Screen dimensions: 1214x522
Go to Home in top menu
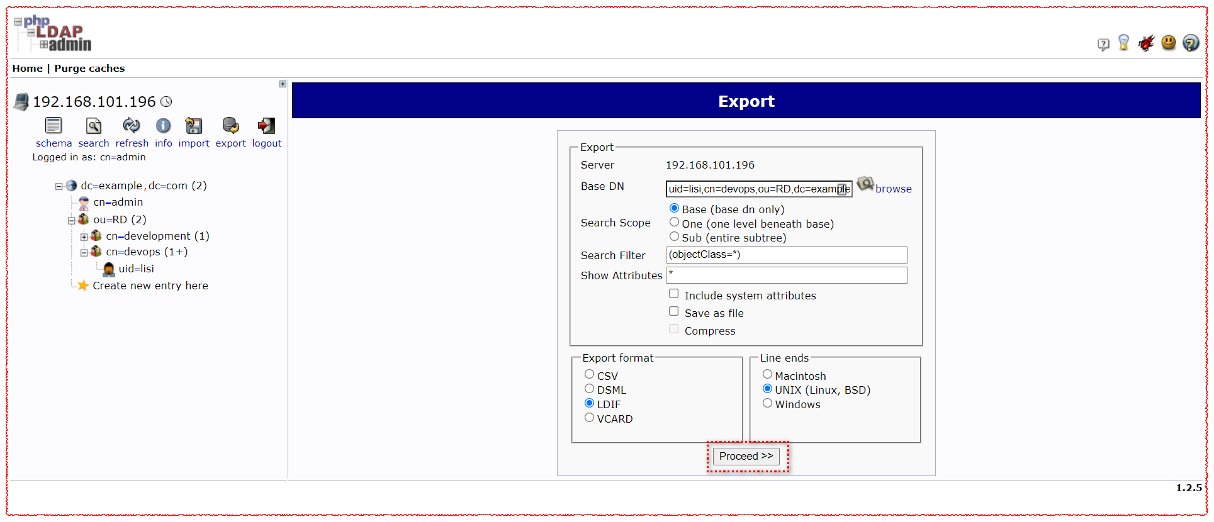28,69
